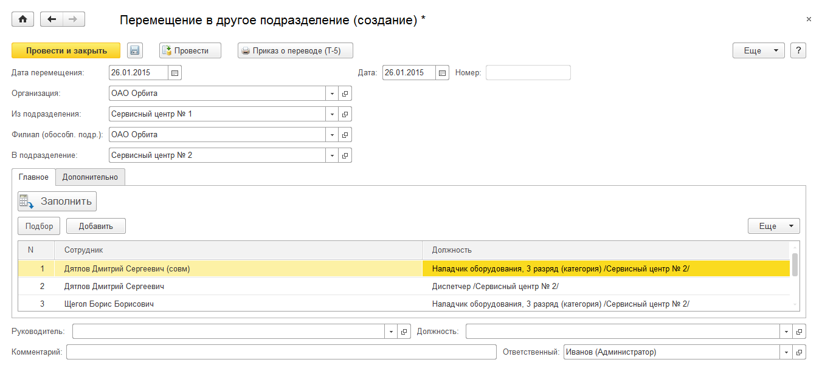Go back with the left arrow
Viewport: 822px width, 368px height.
coord(52,19)
